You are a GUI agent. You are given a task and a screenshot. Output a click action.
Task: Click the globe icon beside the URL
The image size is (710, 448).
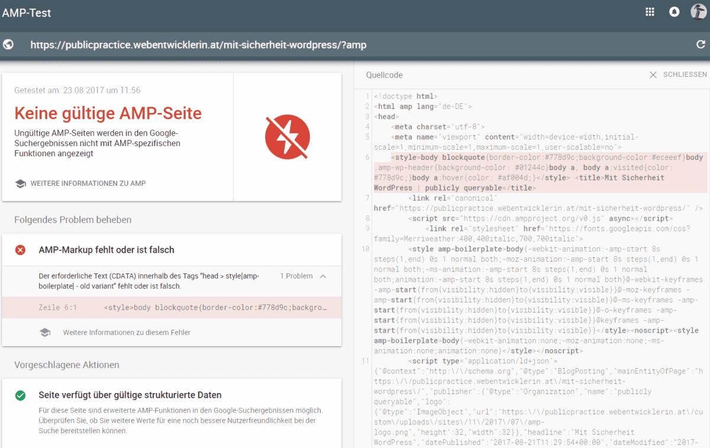(8, 44)
